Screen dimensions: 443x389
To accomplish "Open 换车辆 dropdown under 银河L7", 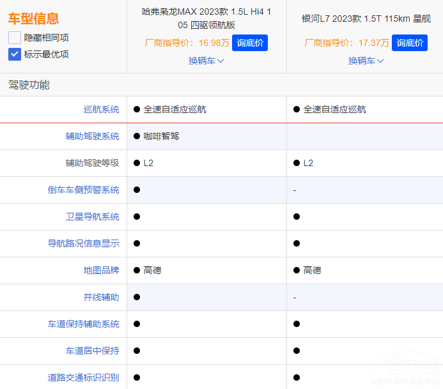I will point(366,61).
